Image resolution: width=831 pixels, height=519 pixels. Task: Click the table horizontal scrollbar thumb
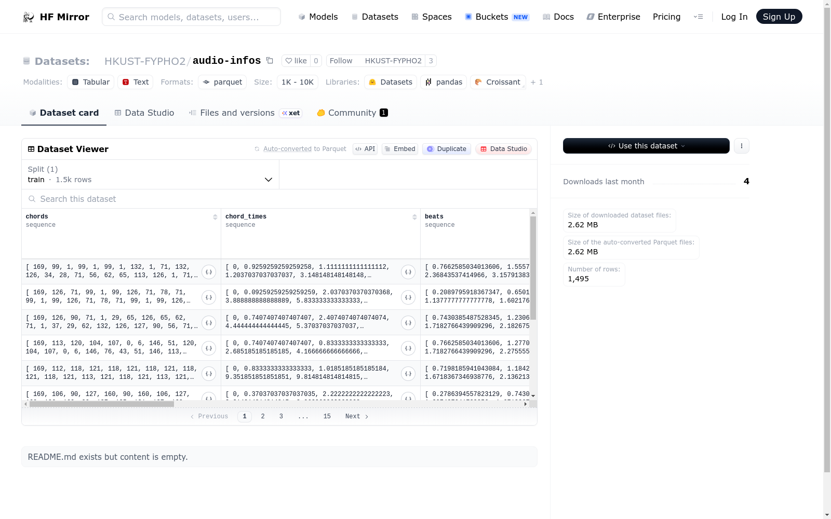[102, 404]
